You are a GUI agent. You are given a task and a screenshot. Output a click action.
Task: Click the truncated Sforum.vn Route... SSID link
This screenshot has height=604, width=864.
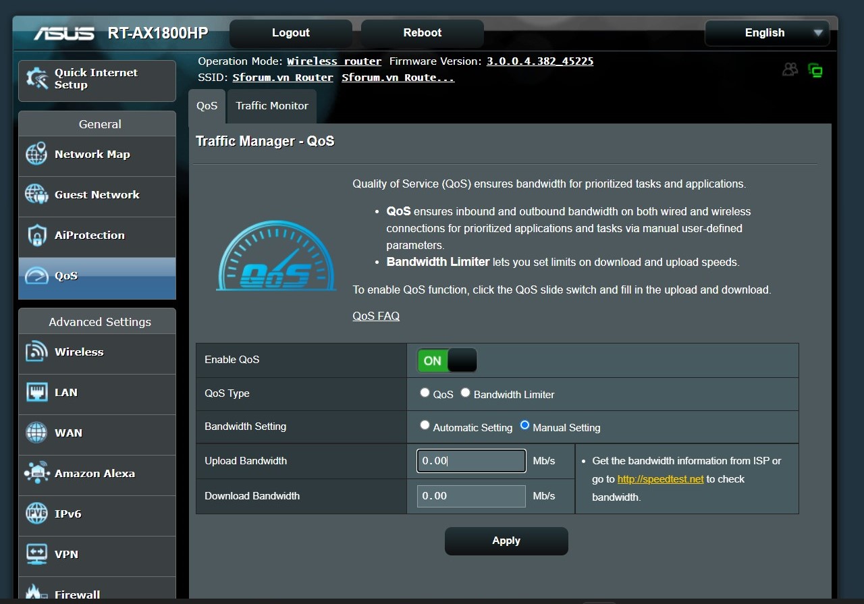[398, 78]
